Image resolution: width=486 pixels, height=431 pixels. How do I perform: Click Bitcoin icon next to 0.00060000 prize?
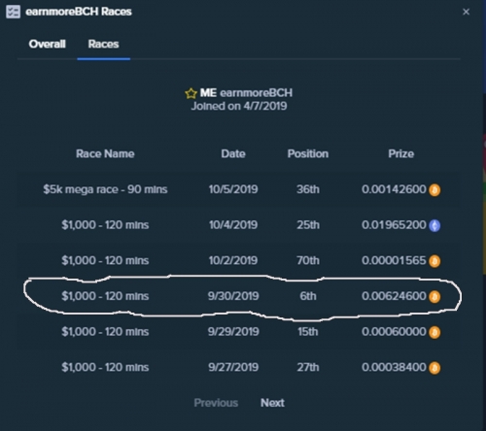434,332
